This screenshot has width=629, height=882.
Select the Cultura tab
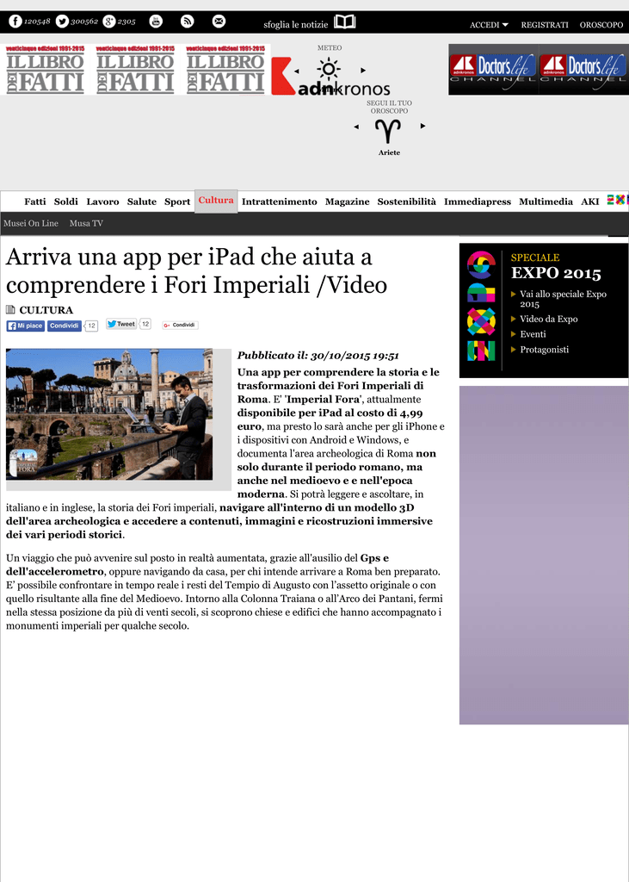click(216, 201)
